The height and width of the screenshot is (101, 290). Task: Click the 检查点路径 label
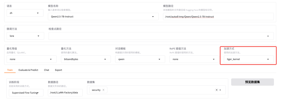tap(55, 29)
